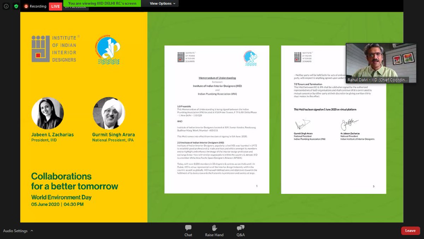Click the Raise Hand icon

(x=214, y=228)
